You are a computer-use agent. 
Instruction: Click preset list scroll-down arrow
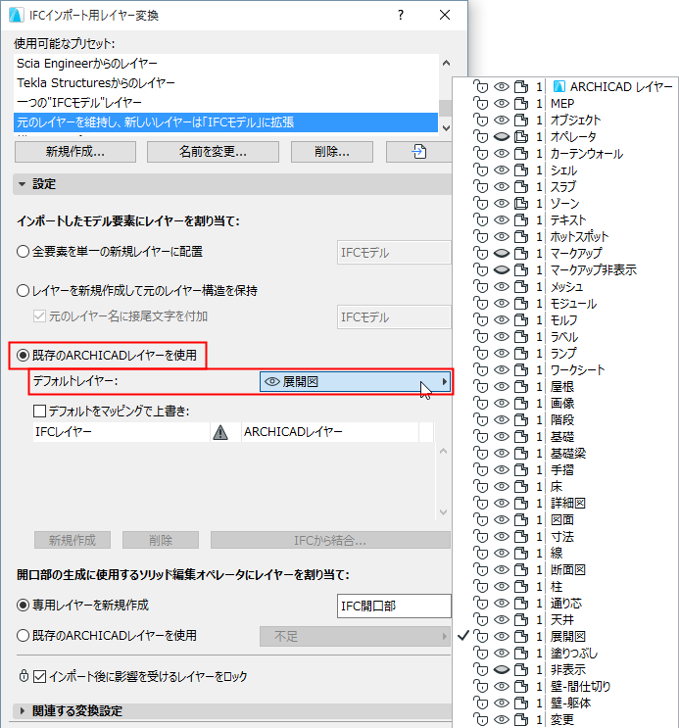tap(446, 128)
